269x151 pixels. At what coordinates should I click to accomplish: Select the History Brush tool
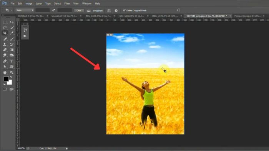point(12,44)
